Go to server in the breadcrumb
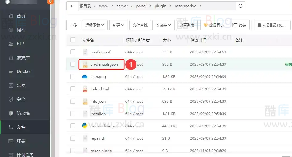Image resolution: width=292 pixels, height=157 pixels. point(122,6)
